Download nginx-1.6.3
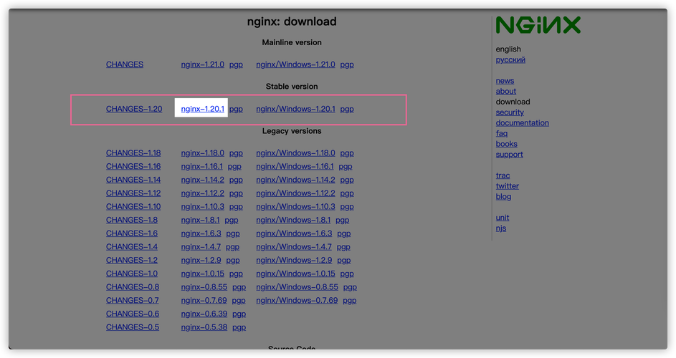 pos(201,233)
